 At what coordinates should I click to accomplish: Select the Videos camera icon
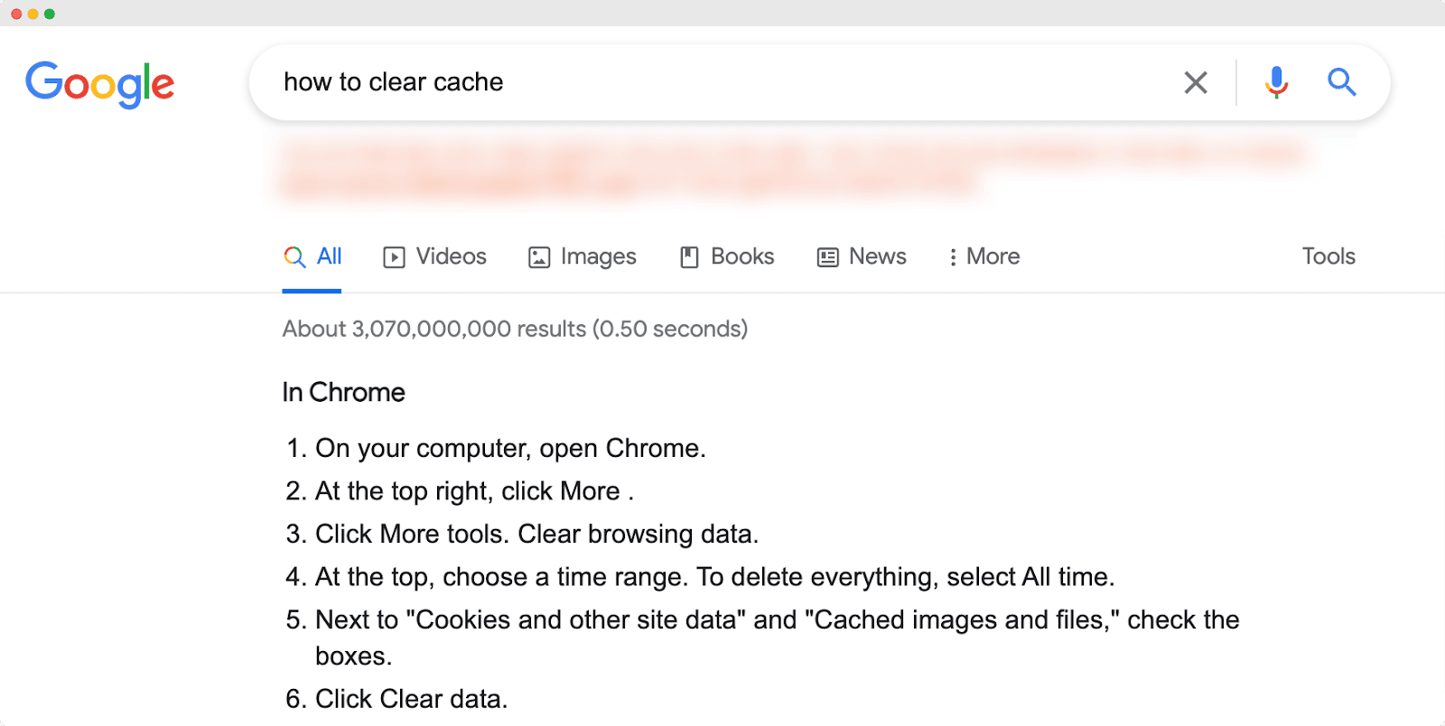[x=393, y=256]
